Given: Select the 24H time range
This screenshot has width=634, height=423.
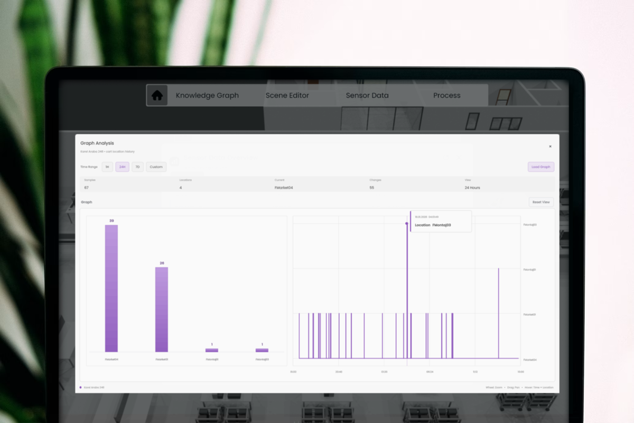Looking at the screenshot, I should [122, 167].
